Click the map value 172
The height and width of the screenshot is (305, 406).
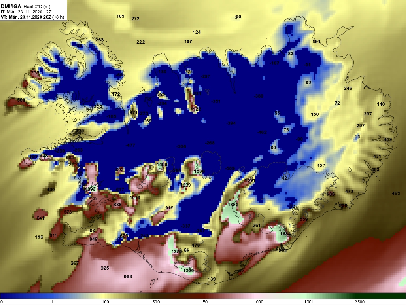(116, 94)
